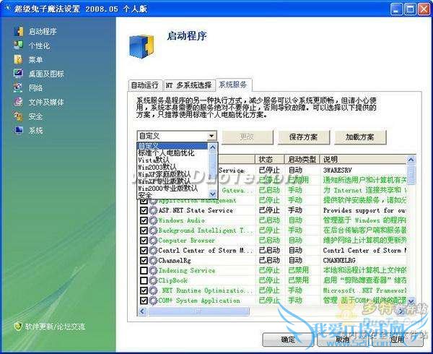
Task: Switch to the 系统服务 tab
Action: pos(233,85)
